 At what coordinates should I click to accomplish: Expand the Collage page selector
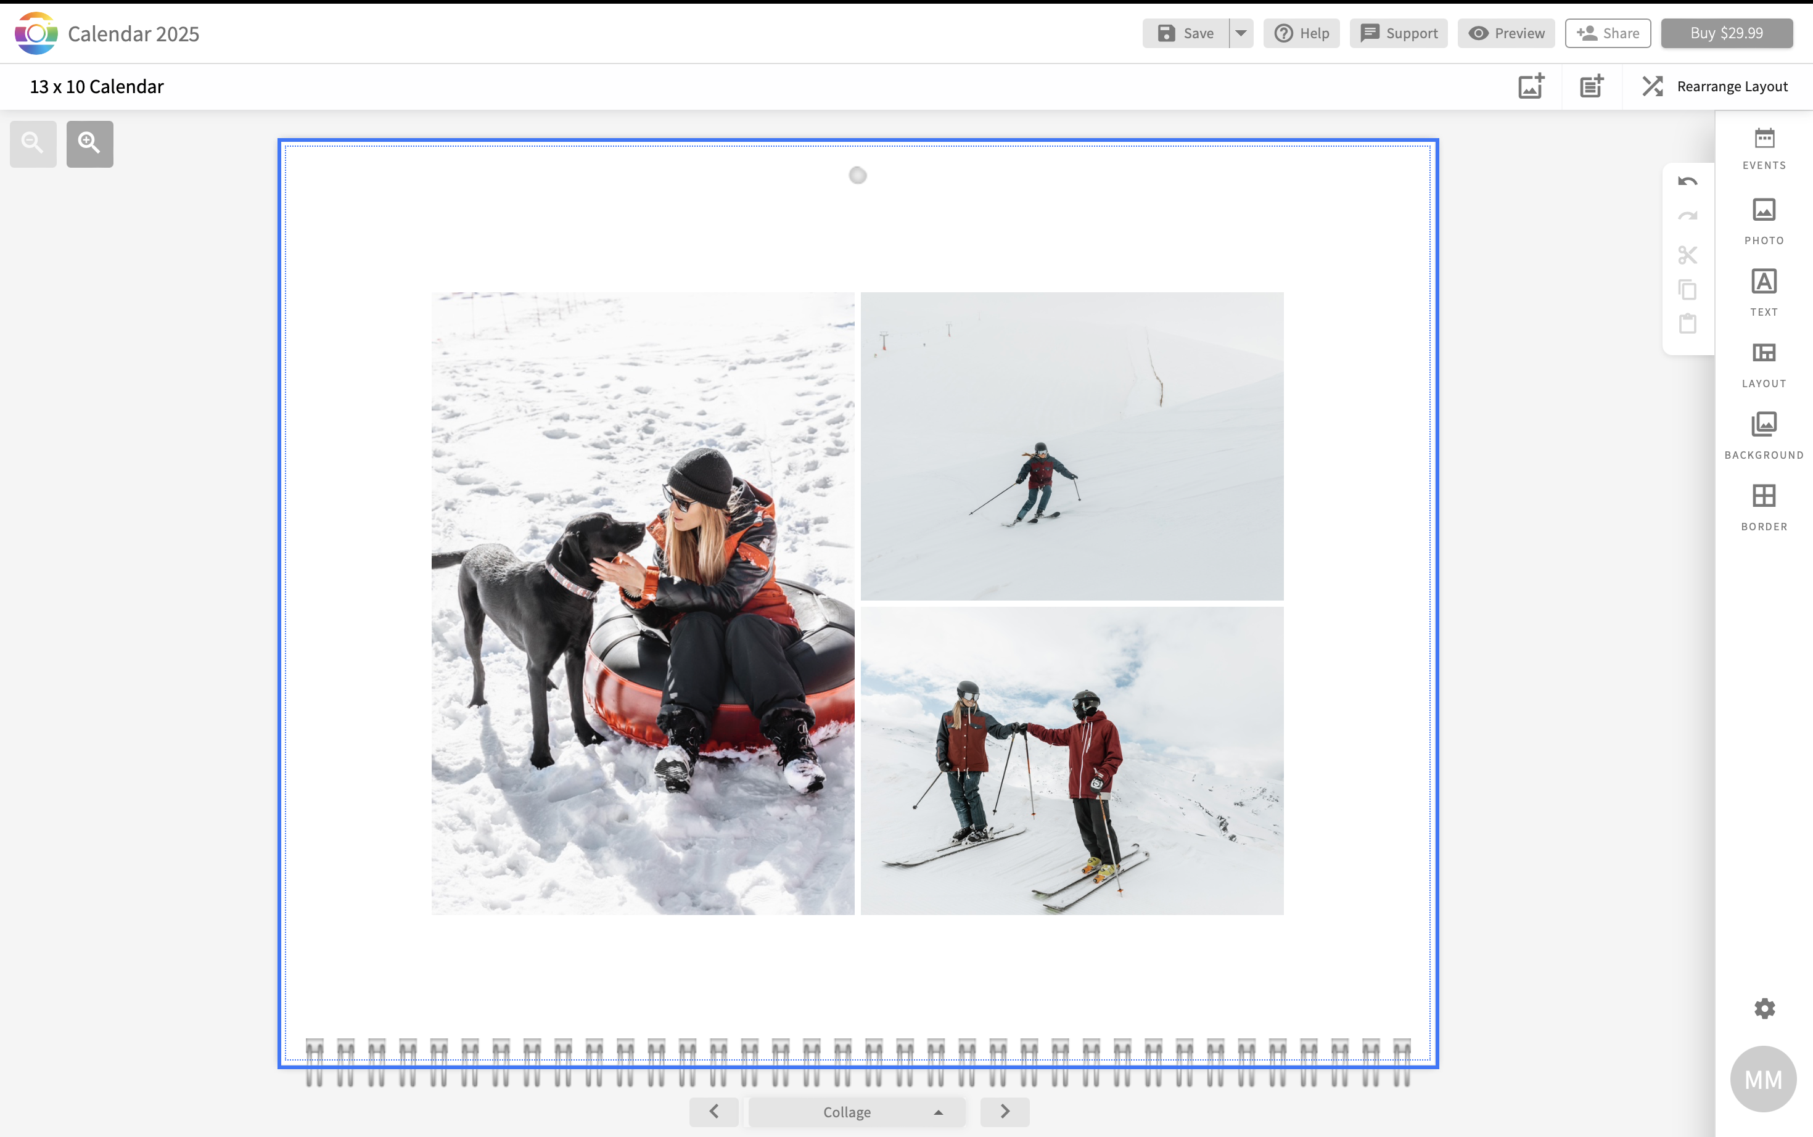[x=857, y=1112]
